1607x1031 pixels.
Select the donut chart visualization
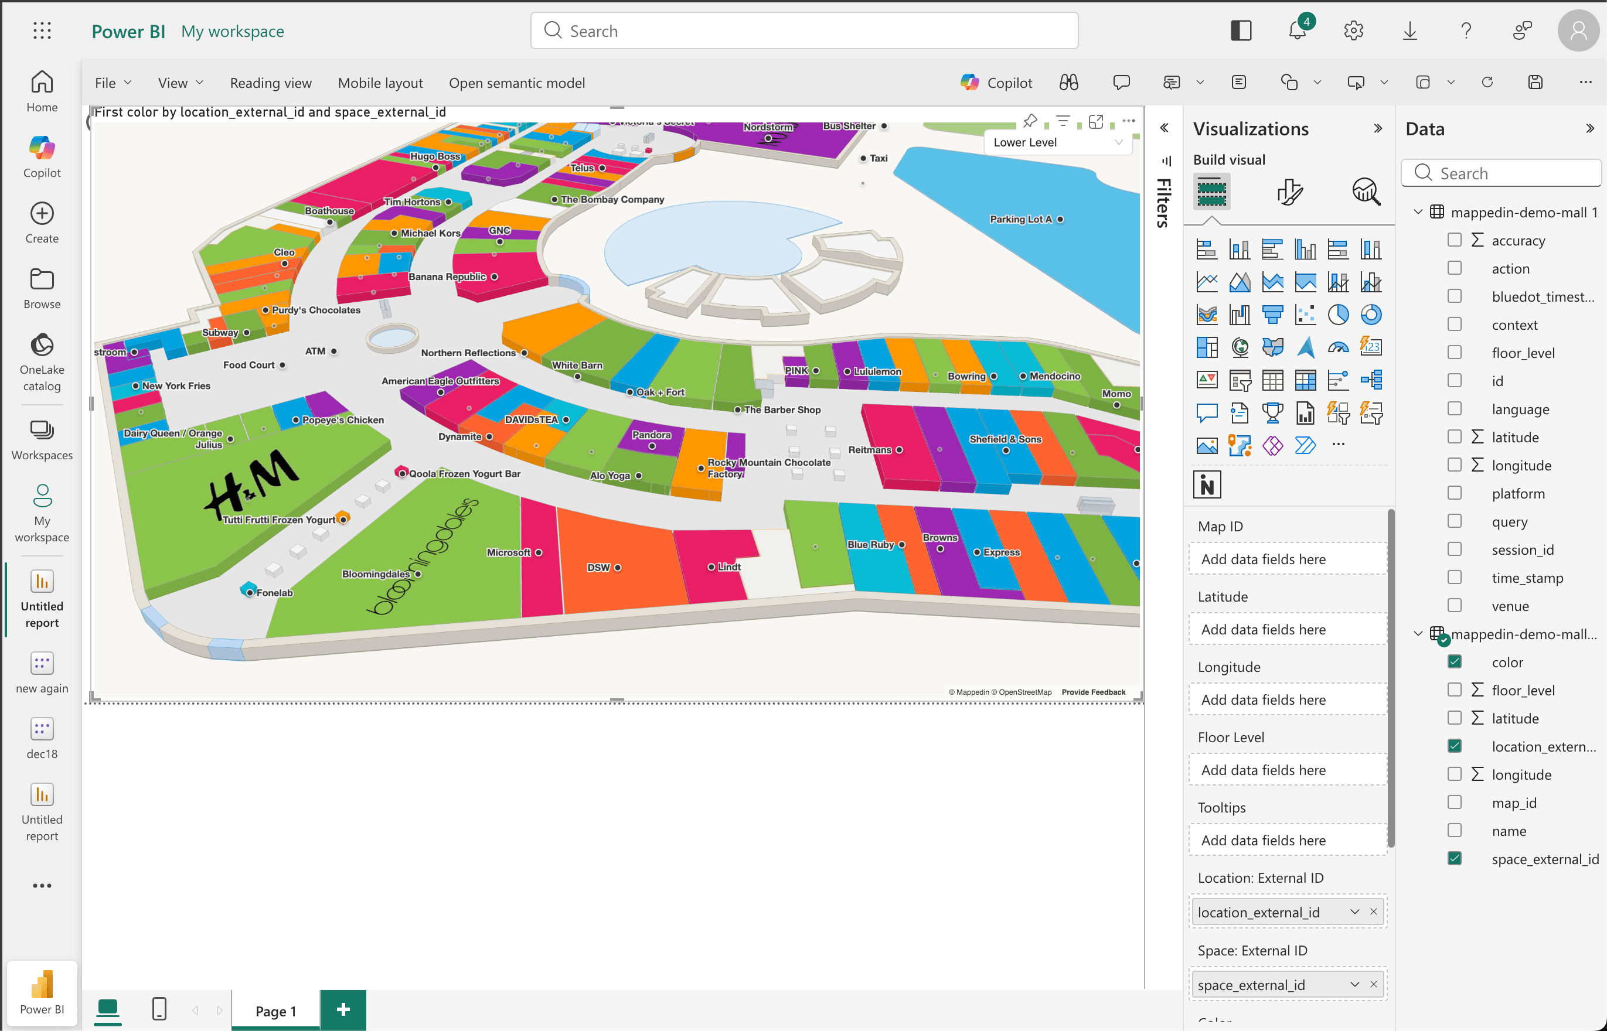coord(1371,314)
